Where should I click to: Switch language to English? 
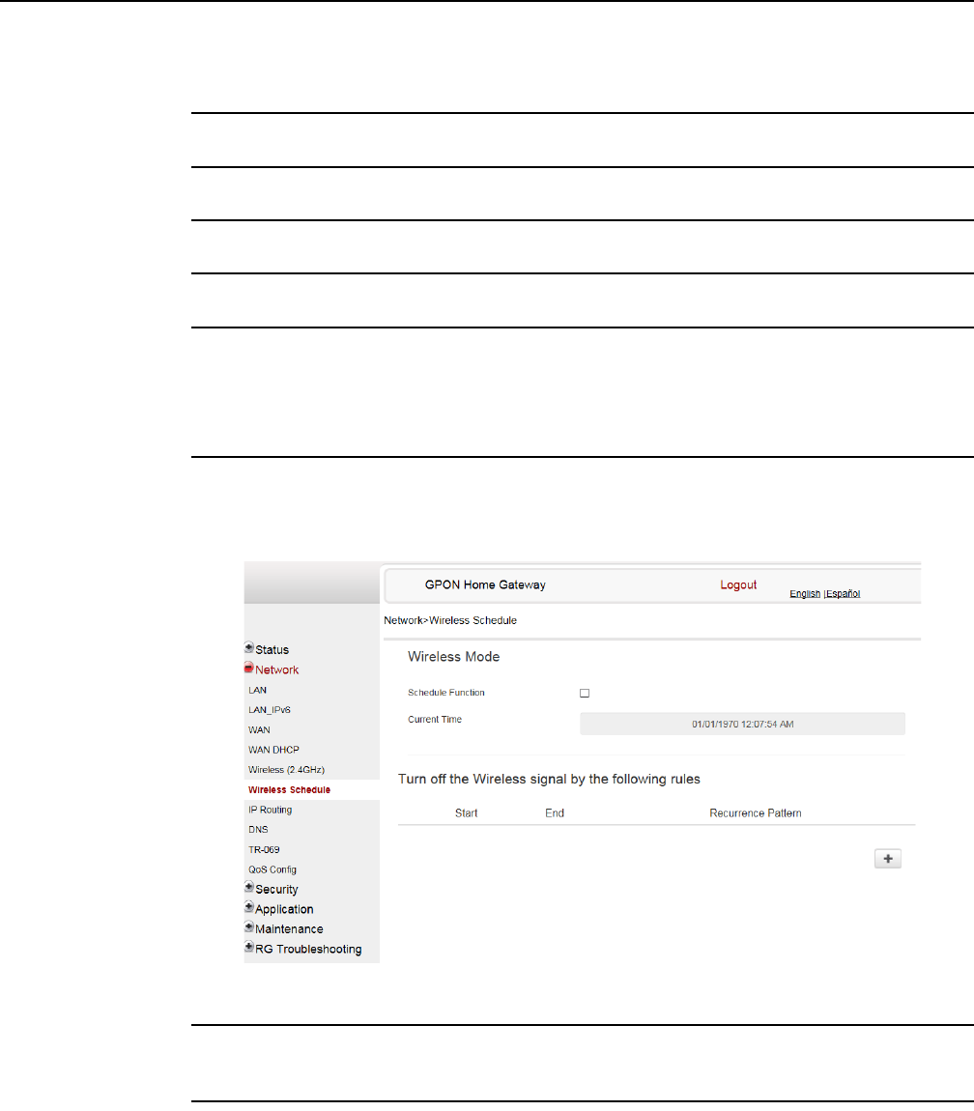(x=805, y=594)
